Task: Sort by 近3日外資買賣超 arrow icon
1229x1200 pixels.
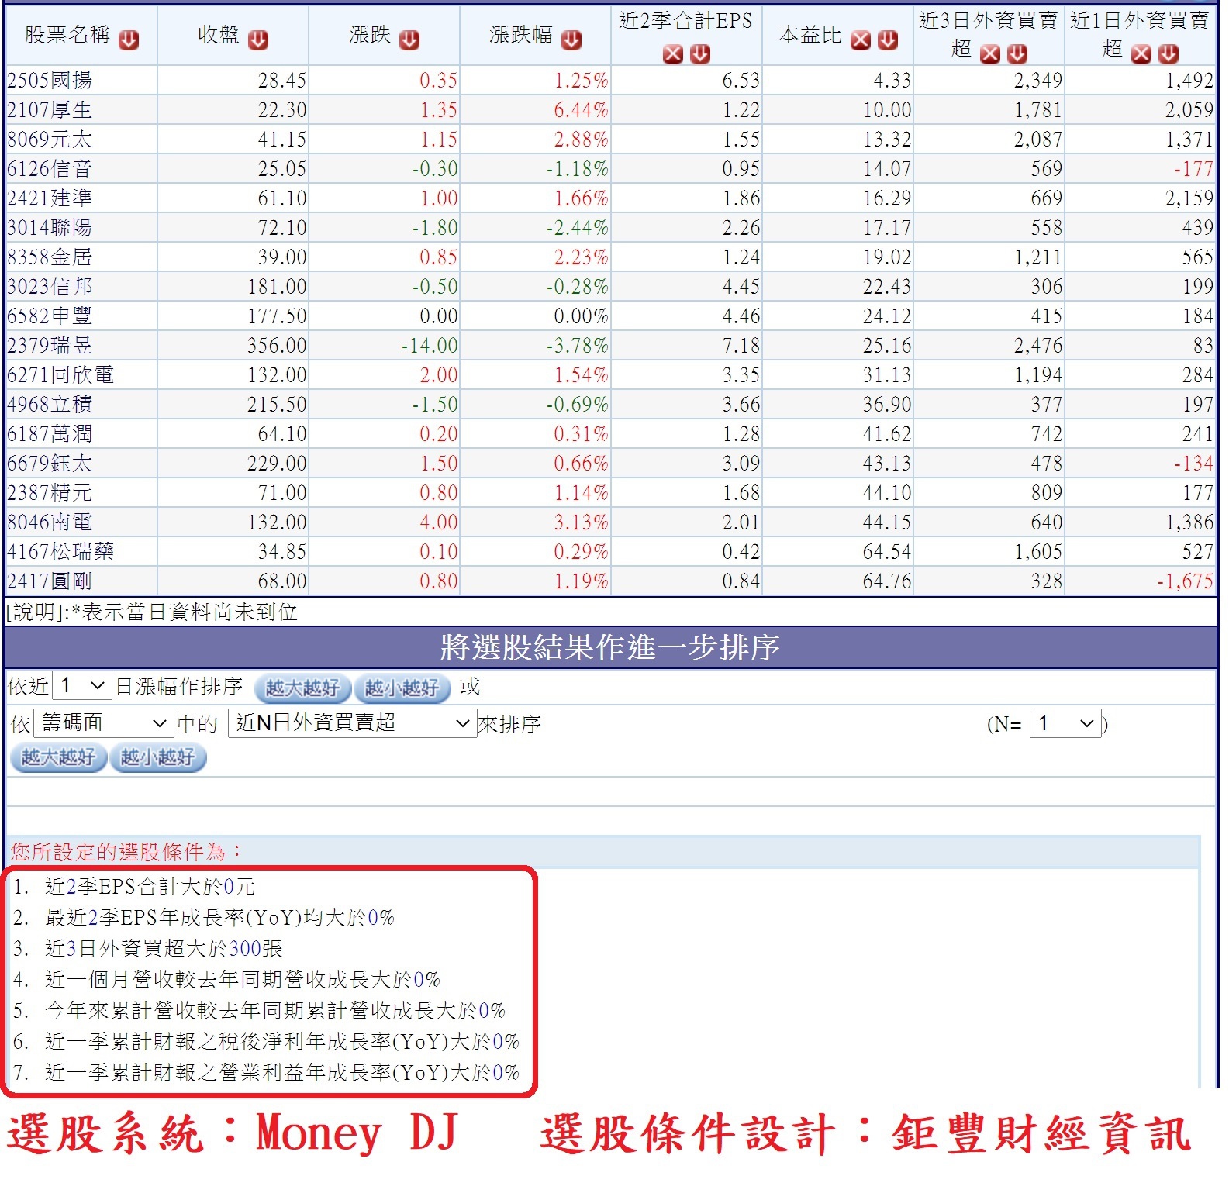Action: tap(1017, 53)
